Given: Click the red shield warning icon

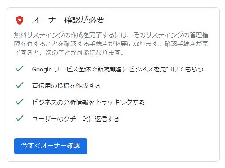Looking at the screenshot, I should [x=20, y=20].
